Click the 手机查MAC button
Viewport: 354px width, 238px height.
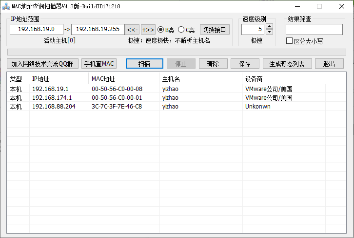99,64
